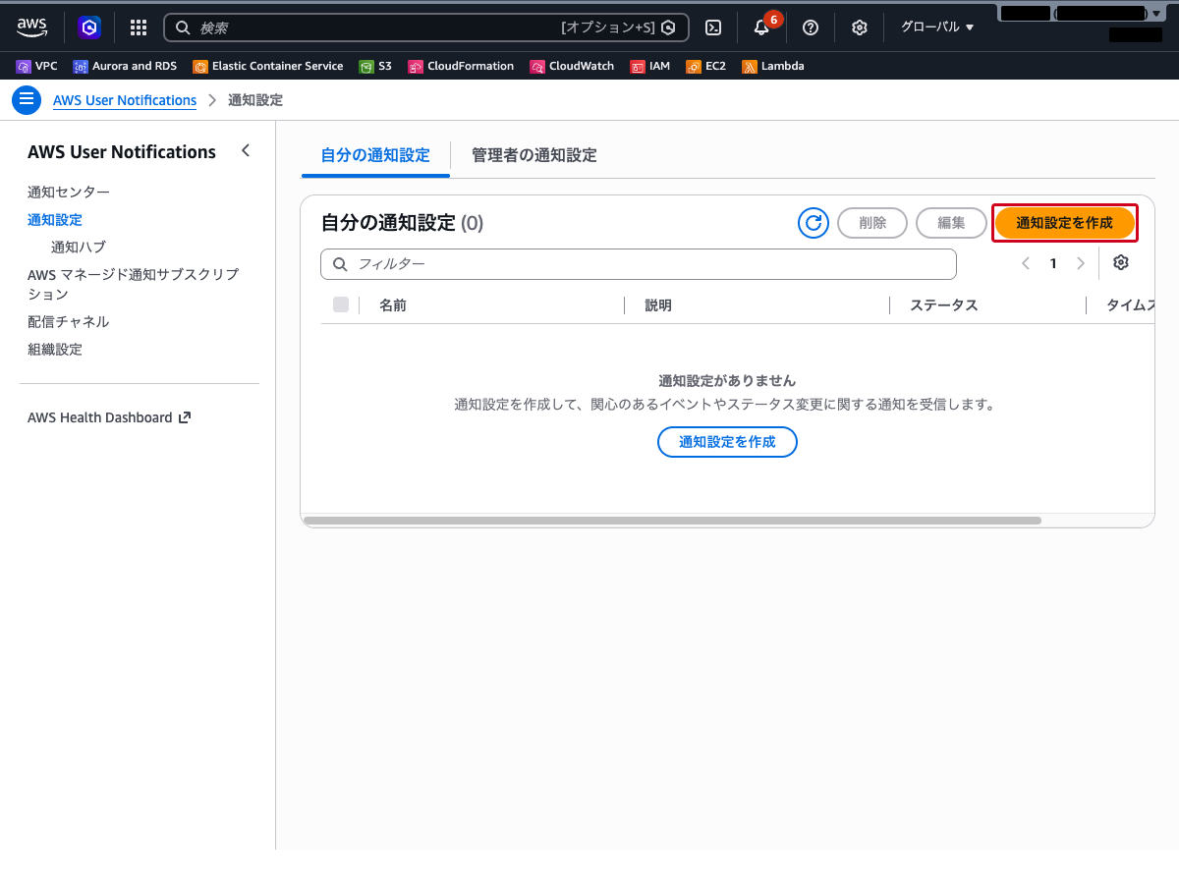
Task: Open IAM favorite shortcut
Action: pos(650,67)
